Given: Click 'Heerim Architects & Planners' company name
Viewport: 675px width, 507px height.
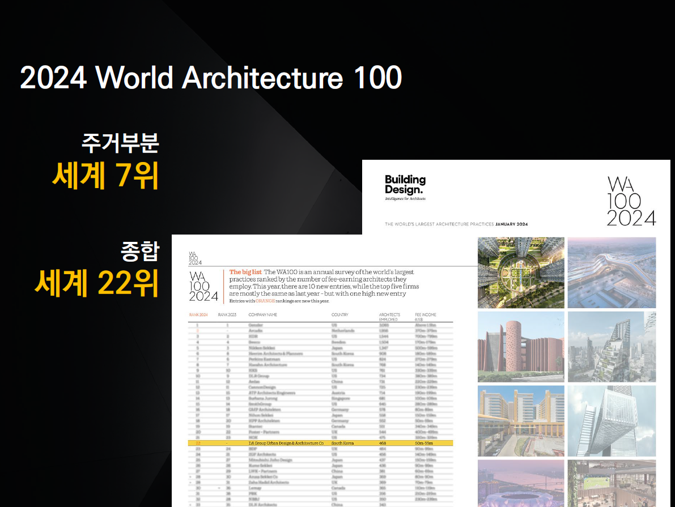Looking at the screenshot, I should click(275, 353).
